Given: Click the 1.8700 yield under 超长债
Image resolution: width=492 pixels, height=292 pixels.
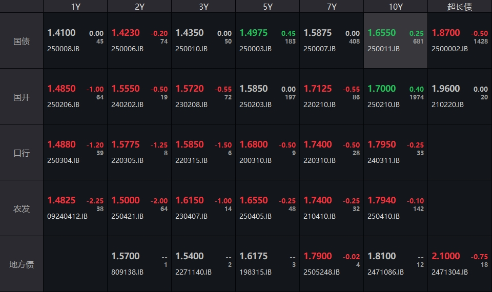Looking at the screenshot, I should tap(445, 33).
